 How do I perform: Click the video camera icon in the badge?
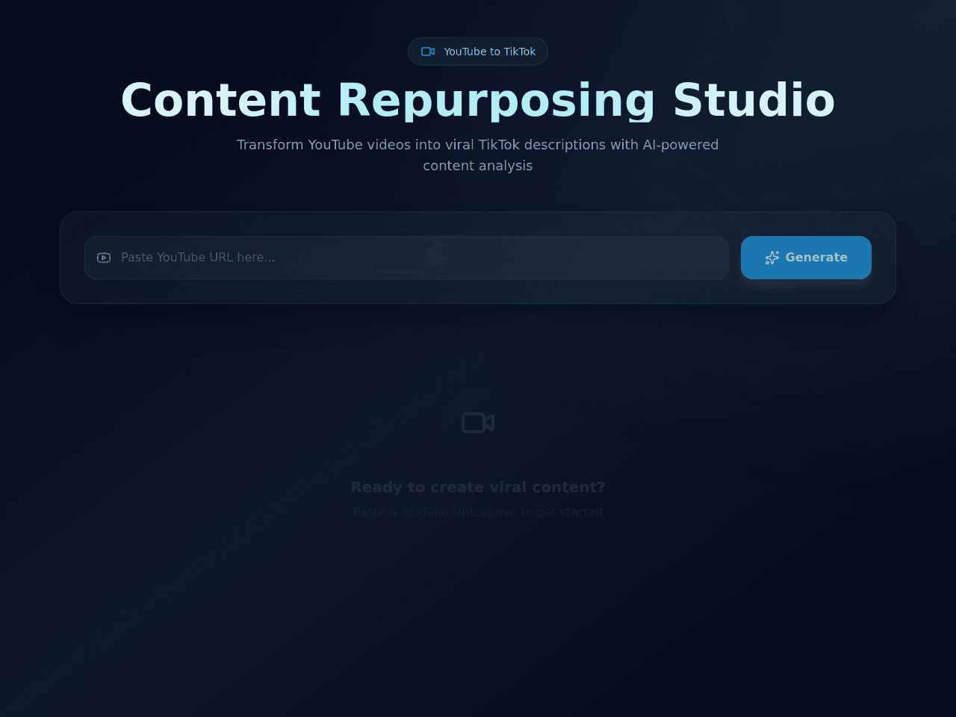pos(428,52)
